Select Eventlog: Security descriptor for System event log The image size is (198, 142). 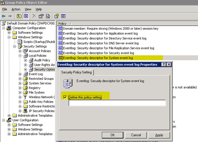pos(98,58)
